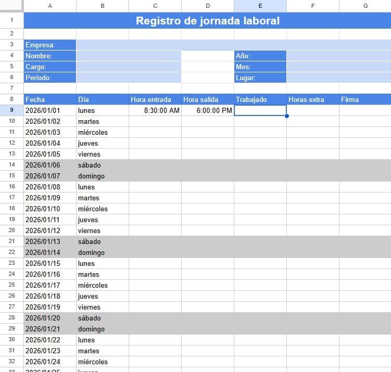Select the 'Horas extra' heading cell
This screenshot has width=391, height=372.
point(313,99)
